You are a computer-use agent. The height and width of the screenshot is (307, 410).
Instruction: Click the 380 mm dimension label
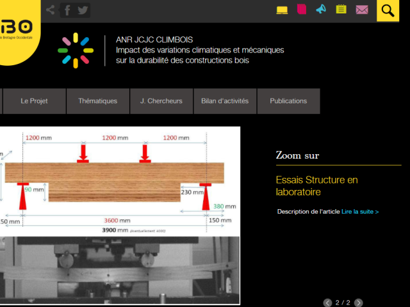pyautogui.click(x=225, y=207)
